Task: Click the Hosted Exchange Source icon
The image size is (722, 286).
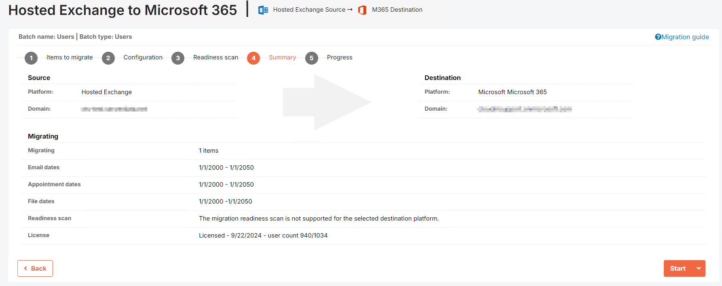Action: pos(263,10)
